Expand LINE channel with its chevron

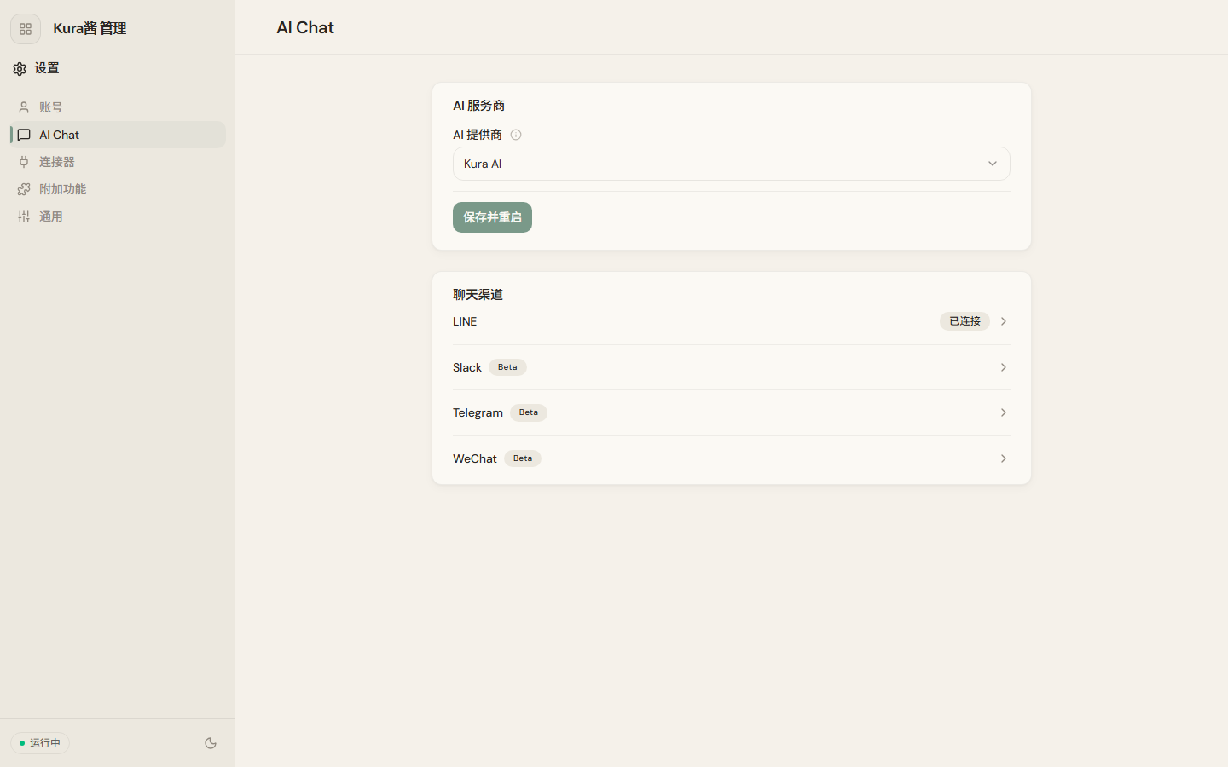click(1004, 321)
